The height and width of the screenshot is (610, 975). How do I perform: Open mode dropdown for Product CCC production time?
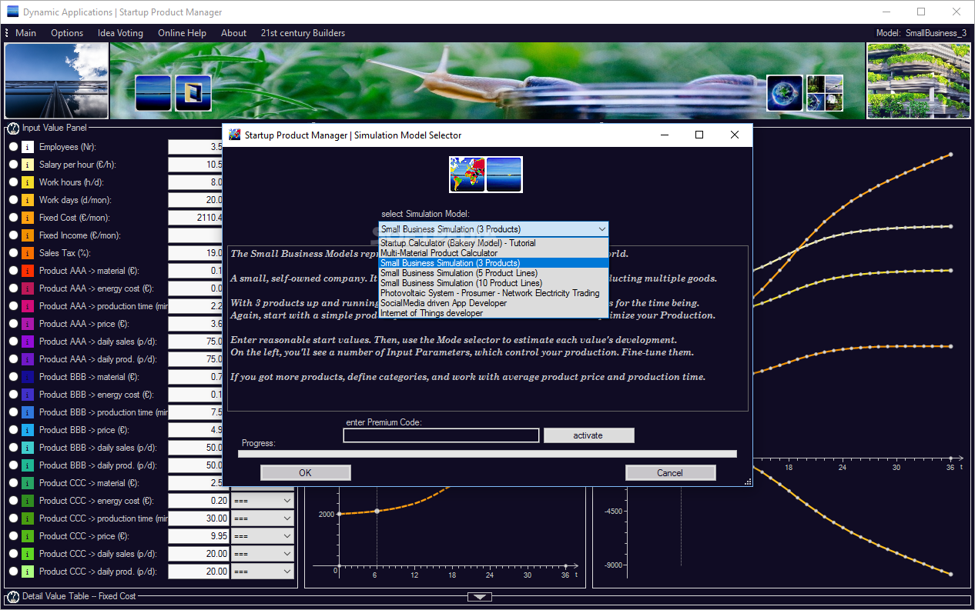click(263, 518)
